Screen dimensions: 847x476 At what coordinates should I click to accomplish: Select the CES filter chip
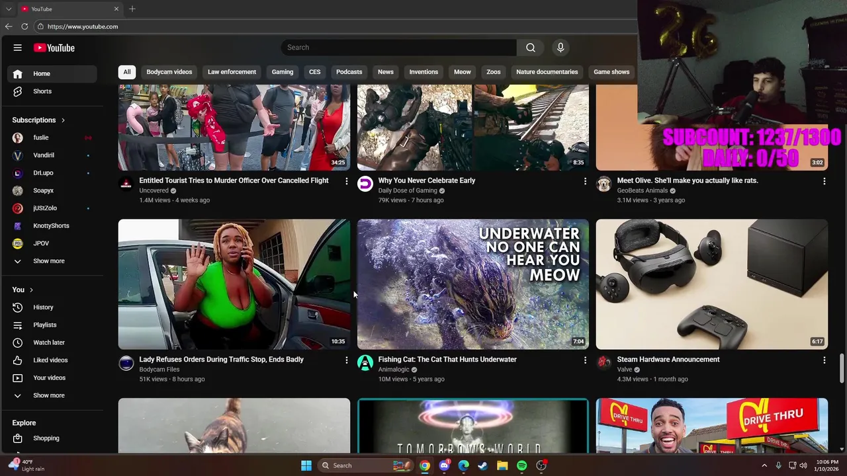pos(315,72)
